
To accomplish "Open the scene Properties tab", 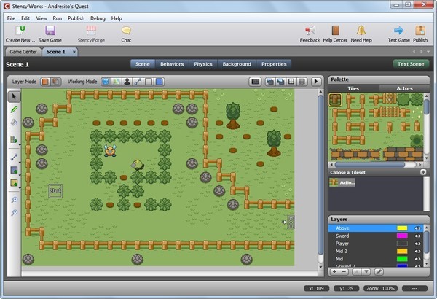I will pyautogui.click(x=274, y=64).
